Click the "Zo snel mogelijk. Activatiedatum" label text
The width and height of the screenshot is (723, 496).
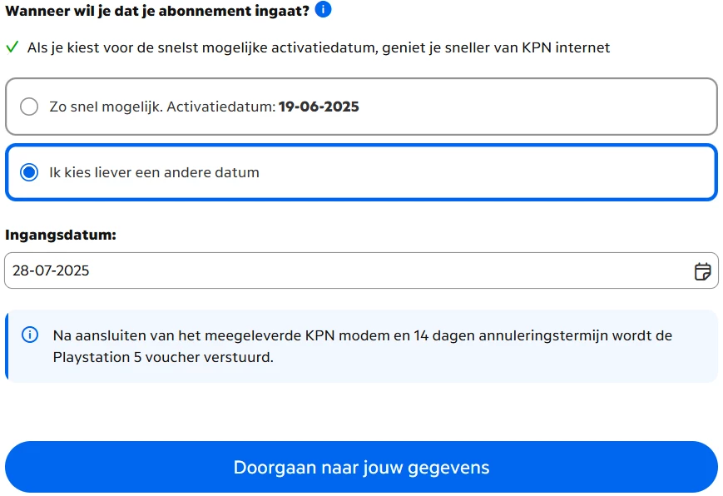coord(162,107)
